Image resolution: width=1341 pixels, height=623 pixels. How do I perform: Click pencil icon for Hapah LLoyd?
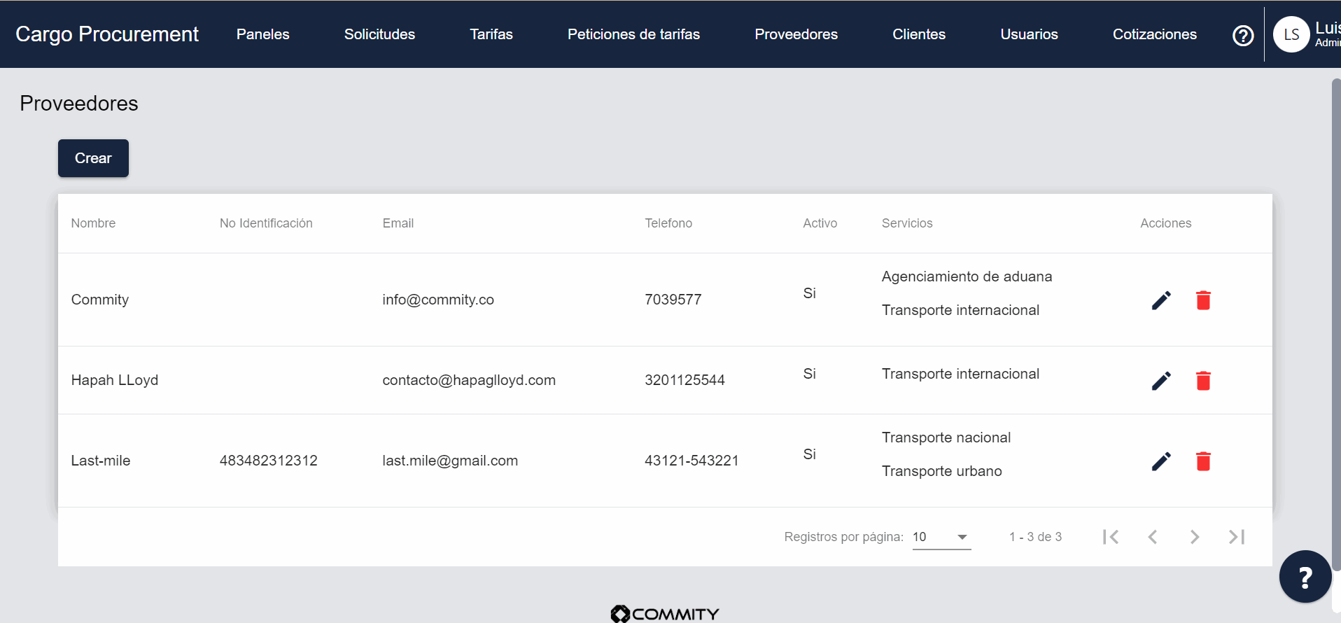coord(1161,381)
